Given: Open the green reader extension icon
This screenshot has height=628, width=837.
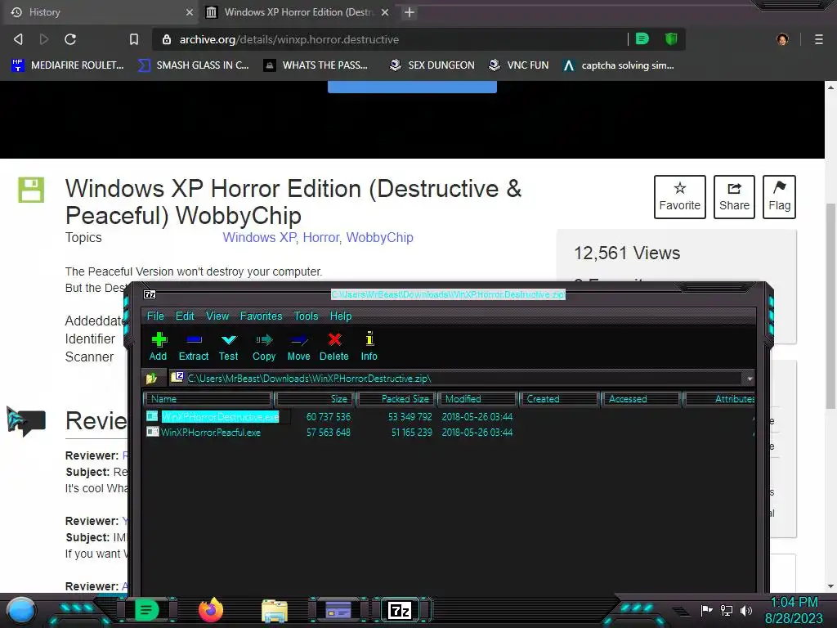Looking at the screenshot, I should [642, 38].
